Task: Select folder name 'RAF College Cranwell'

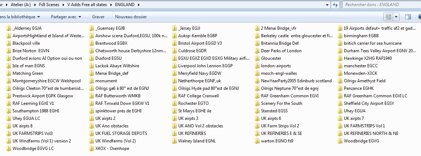Action: point(198,96)
